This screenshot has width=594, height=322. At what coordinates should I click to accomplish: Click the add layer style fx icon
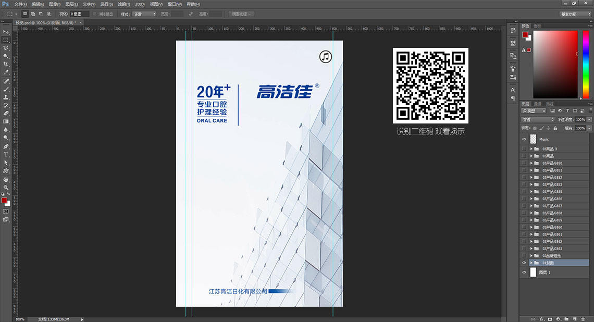pos(541,319)
